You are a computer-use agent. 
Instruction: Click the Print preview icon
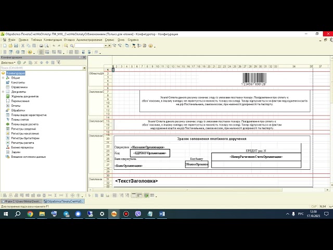(x=47, y=46)
